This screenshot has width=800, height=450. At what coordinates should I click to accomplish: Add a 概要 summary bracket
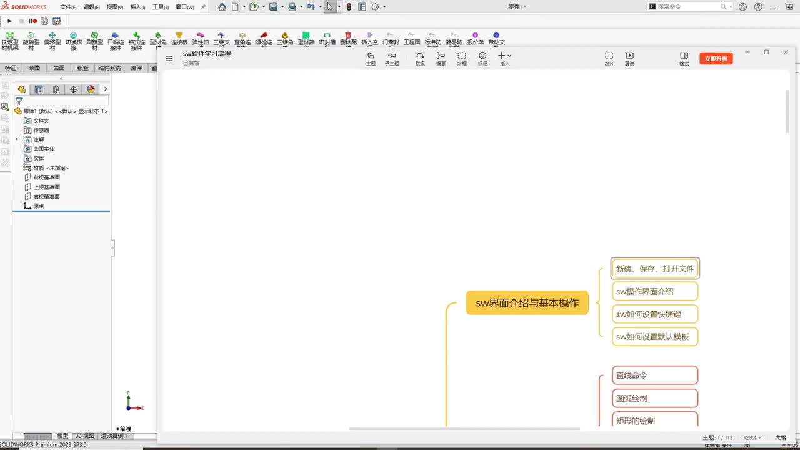[x=441, y=59]
